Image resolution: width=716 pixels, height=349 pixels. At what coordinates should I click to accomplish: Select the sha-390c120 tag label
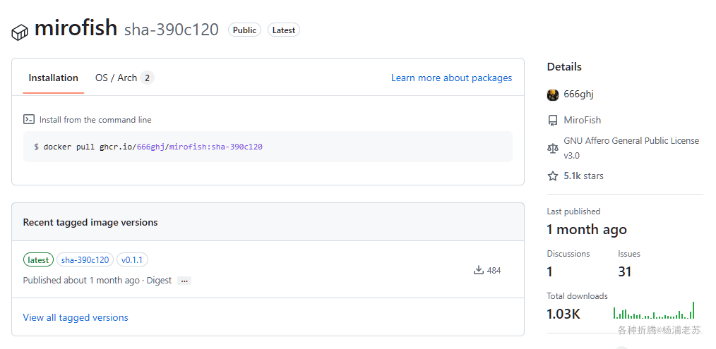point(85,260)
